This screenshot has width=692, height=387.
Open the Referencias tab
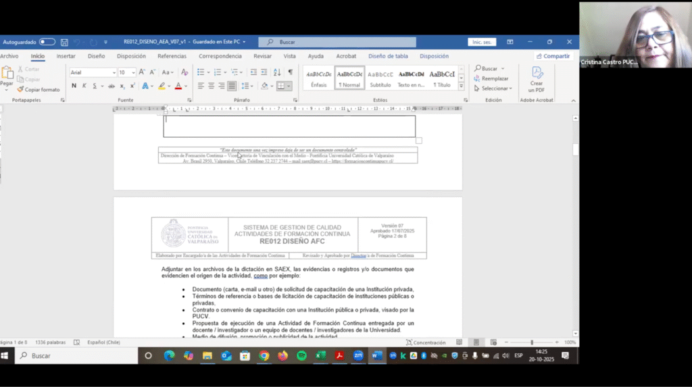coord(172,56)
